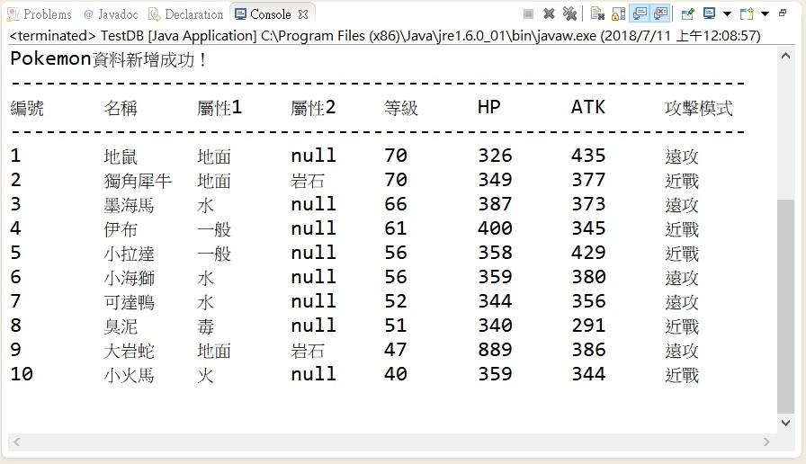Click the horizontal scrollbar left arrow

pos(16,442)
